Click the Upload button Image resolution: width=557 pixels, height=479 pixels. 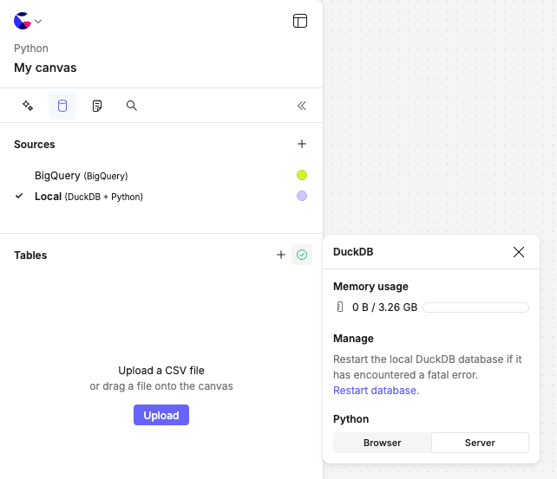(161, 415)
